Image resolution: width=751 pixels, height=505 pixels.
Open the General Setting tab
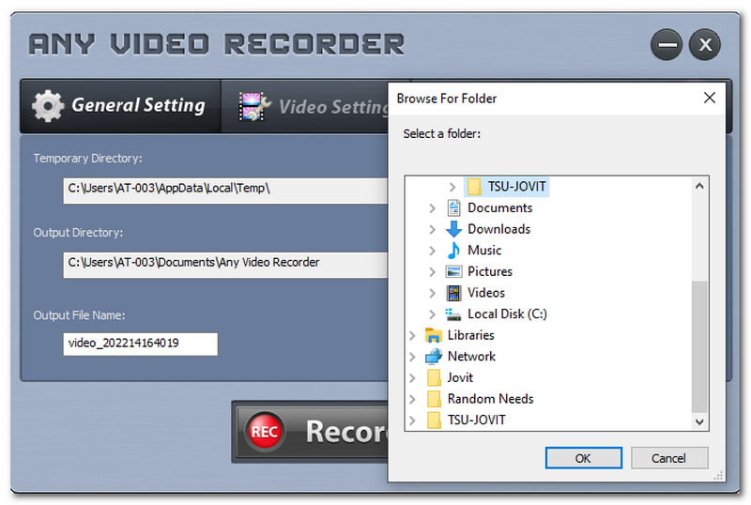(120, 106)
